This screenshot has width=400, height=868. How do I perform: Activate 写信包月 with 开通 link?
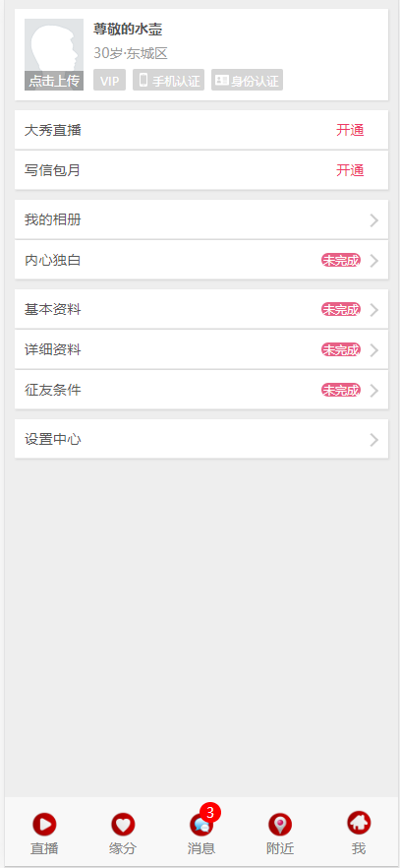(x=350, y=170)
